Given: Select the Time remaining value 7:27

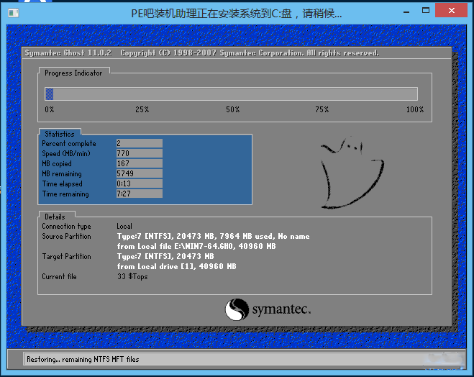Looking at the screenshot, I should coord(140,194).
